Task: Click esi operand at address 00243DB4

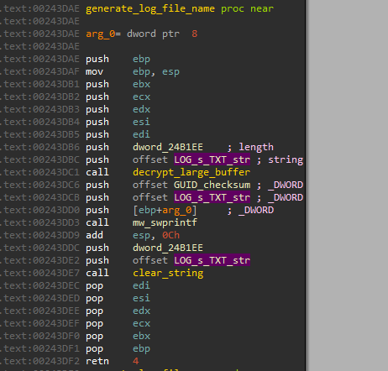Action: [141, 122]
